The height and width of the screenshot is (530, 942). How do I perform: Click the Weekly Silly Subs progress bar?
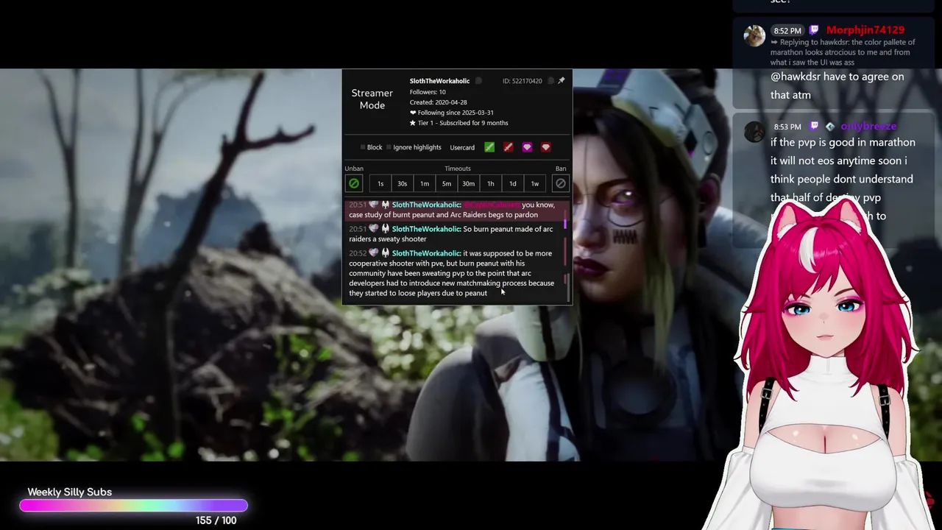pyautogui.click(x=134, y=505)
